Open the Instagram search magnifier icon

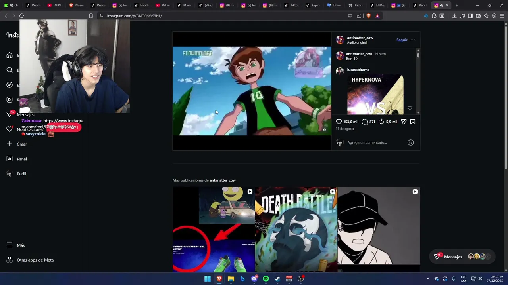10,70
